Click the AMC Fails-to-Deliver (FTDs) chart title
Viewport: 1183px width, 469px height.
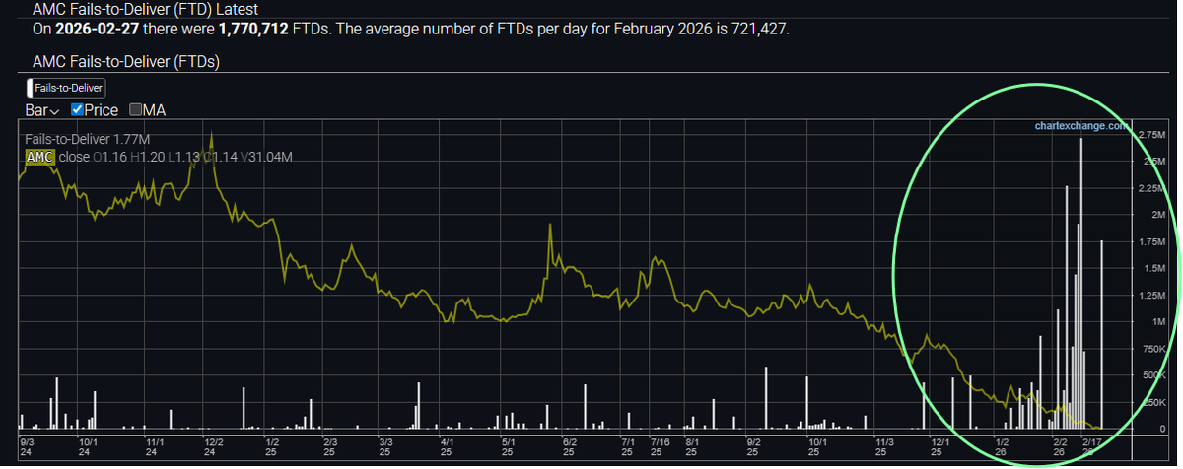[x=126, y=62]
